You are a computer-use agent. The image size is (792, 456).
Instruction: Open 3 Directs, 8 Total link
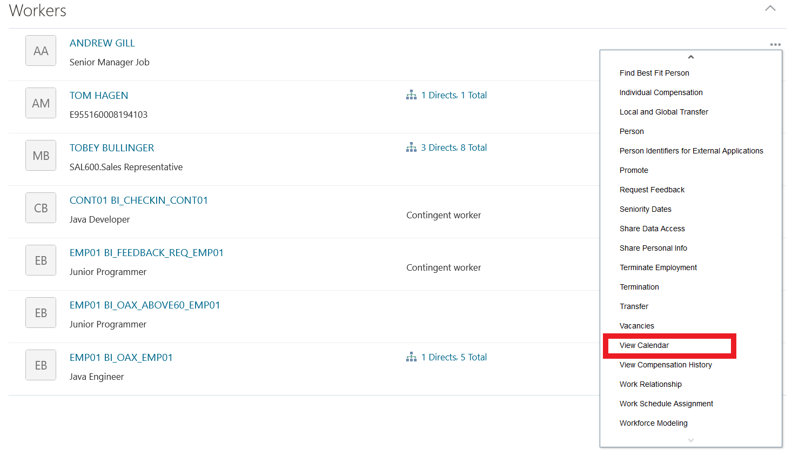coord(454,147)
